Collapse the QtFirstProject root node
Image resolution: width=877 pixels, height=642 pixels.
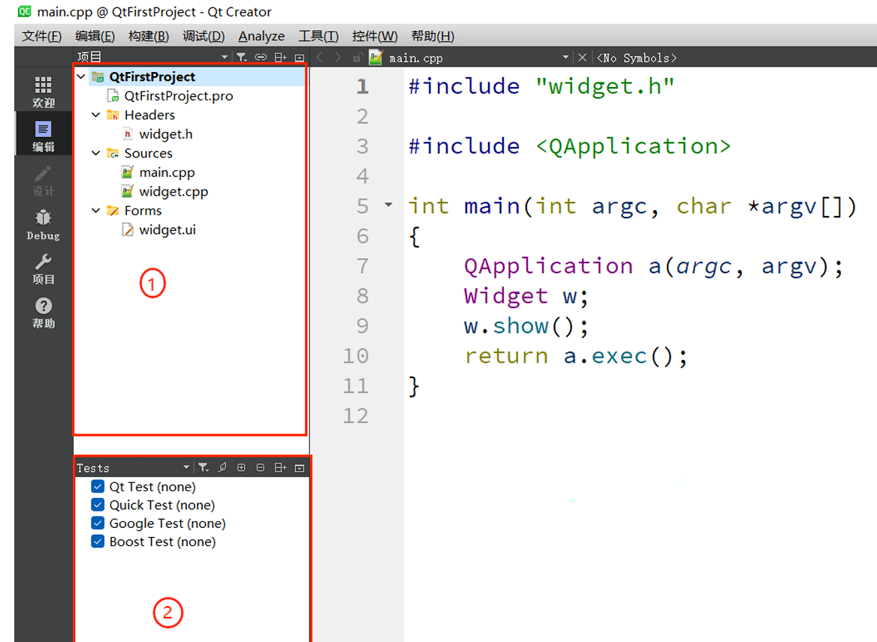tap(82, 76)
